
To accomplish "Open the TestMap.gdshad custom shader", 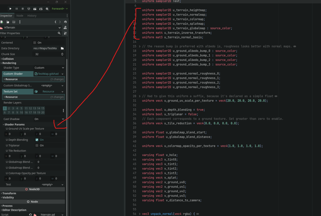I will [x=47, y=73].
